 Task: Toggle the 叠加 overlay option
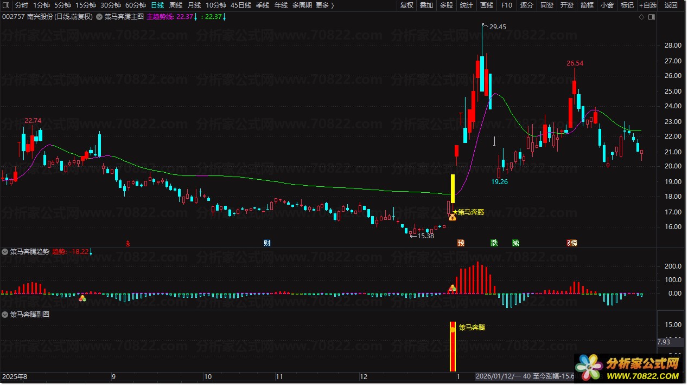click(x=426, y=5)
